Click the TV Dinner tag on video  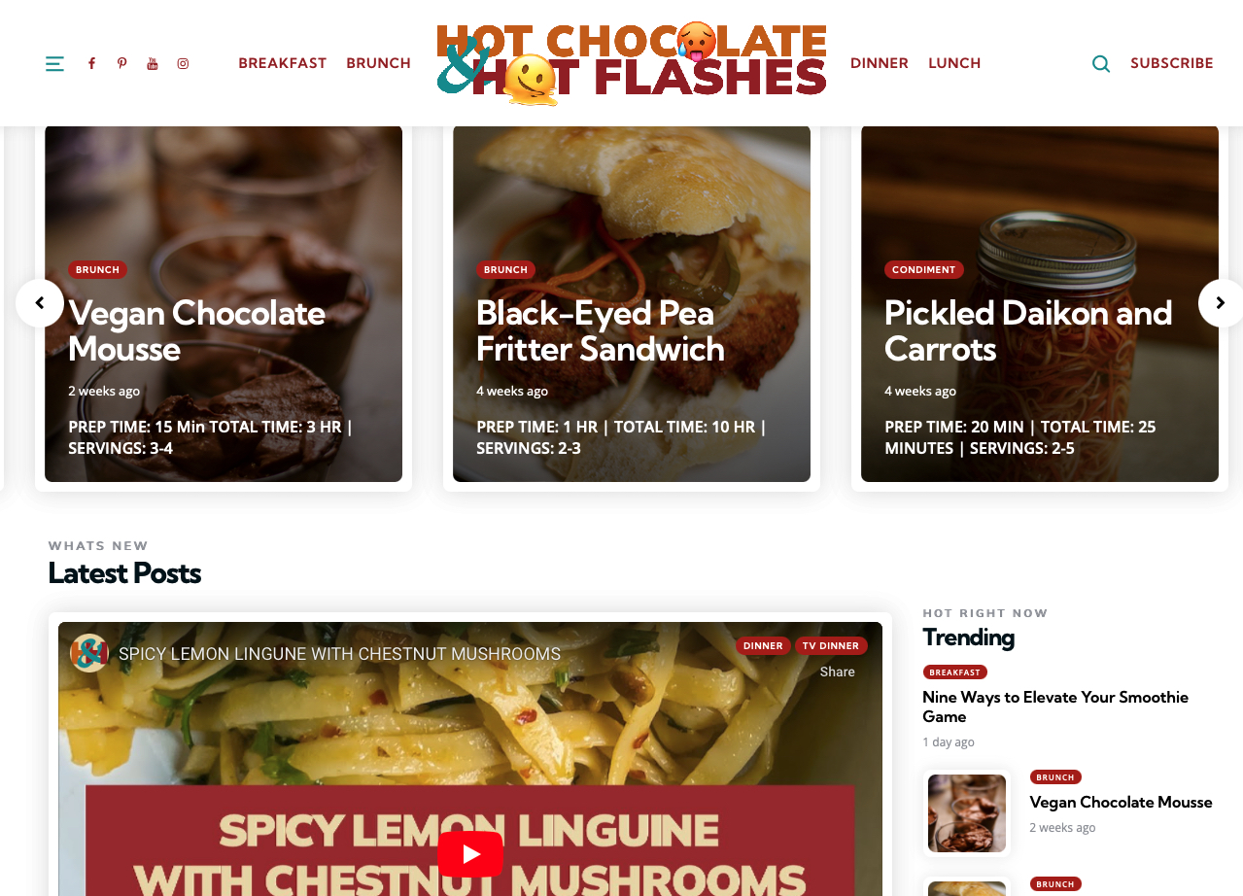831,645
